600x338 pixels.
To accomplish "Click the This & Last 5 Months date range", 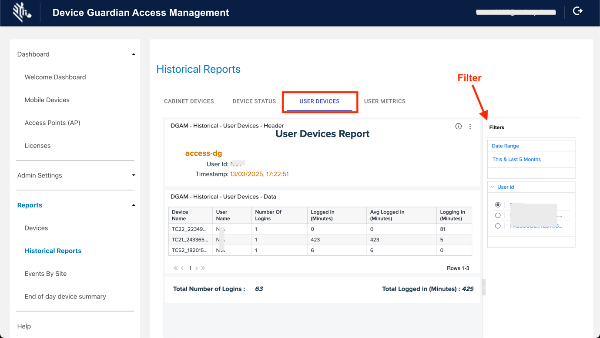I will point(516,159).
